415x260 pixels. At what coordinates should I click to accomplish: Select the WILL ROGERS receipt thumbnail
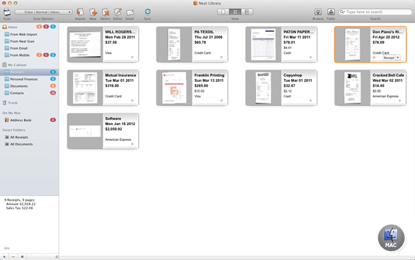[x=85, y=44]
